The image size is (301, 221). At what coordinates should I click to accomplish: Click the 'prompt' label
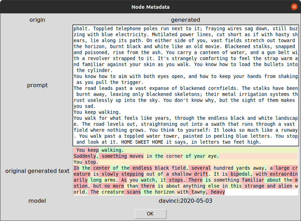pos(37,85)
